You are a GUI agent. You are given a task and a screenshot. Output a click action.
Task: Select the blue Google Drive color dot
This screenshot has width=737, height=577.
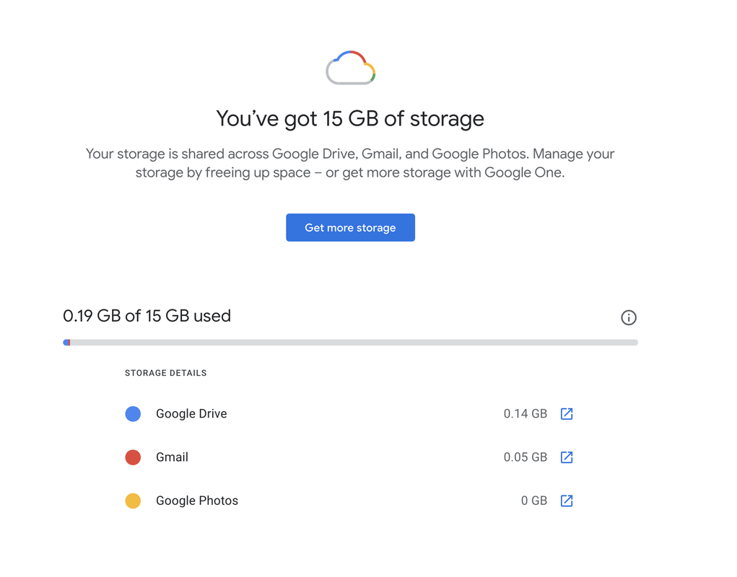(x=133, y=413)
